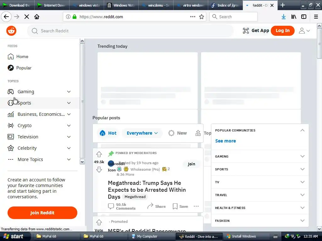The image size is (322, 241).
Task: Downvote the Megathread post
Action: tap(99, 169)
